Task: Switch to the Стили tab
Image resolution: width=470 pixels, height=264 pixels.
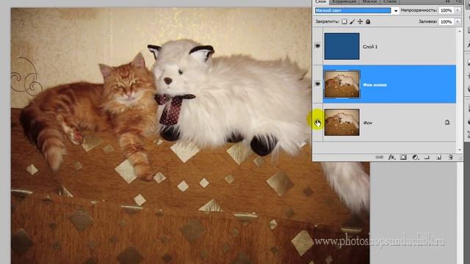Action: click(x=390, y=1)
